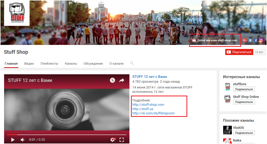The height and width of the screenshot is (144, 267).
Task: Open the Каналы tab
Action: coord(71,64)
